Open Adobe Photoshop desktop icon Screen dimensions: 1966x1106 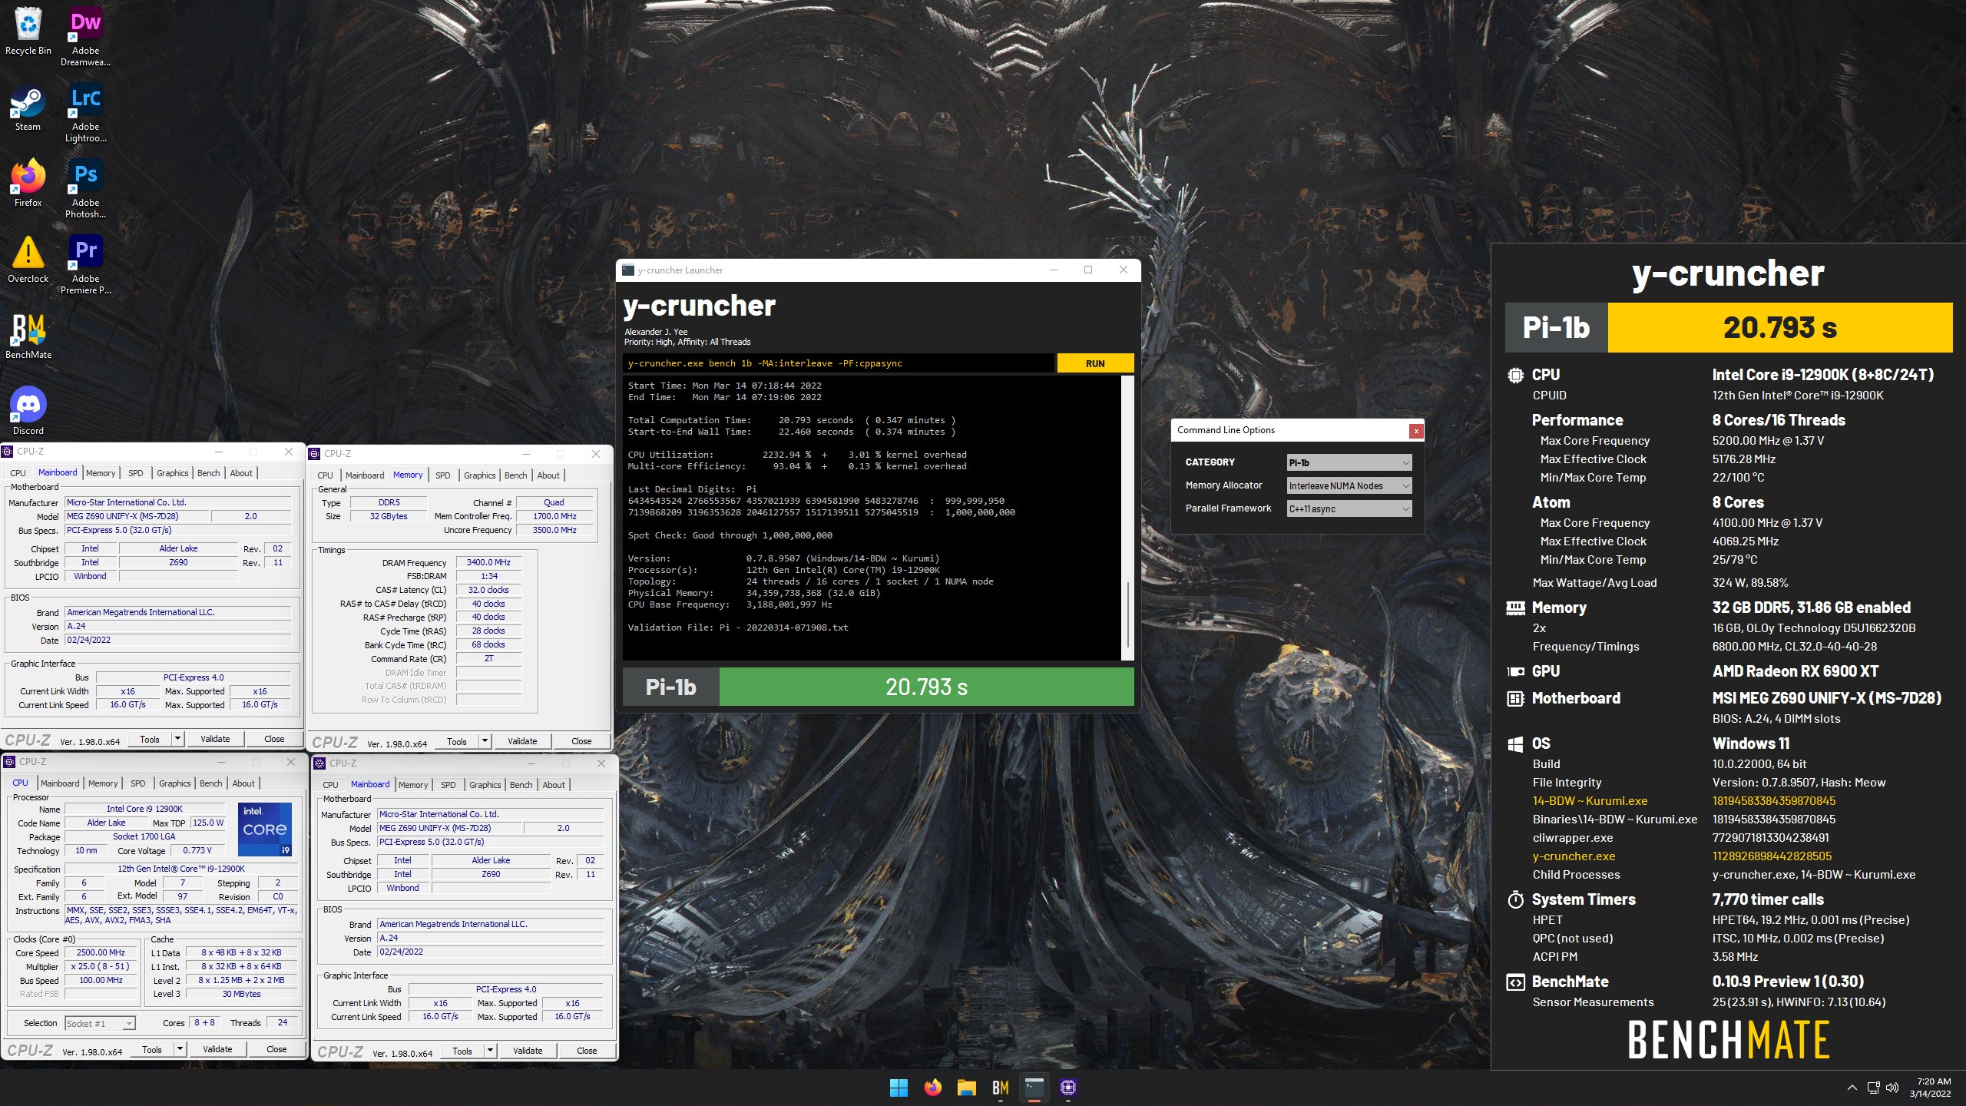click(86, 188)
